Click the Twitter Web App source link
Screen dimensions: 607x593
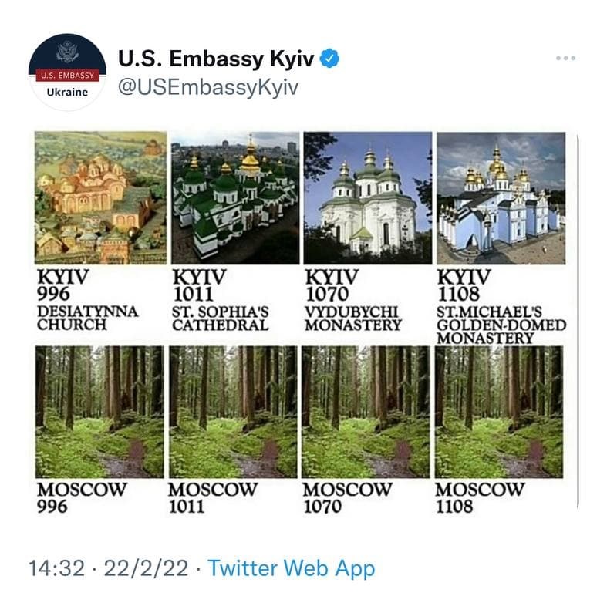(x=291, y=568)
